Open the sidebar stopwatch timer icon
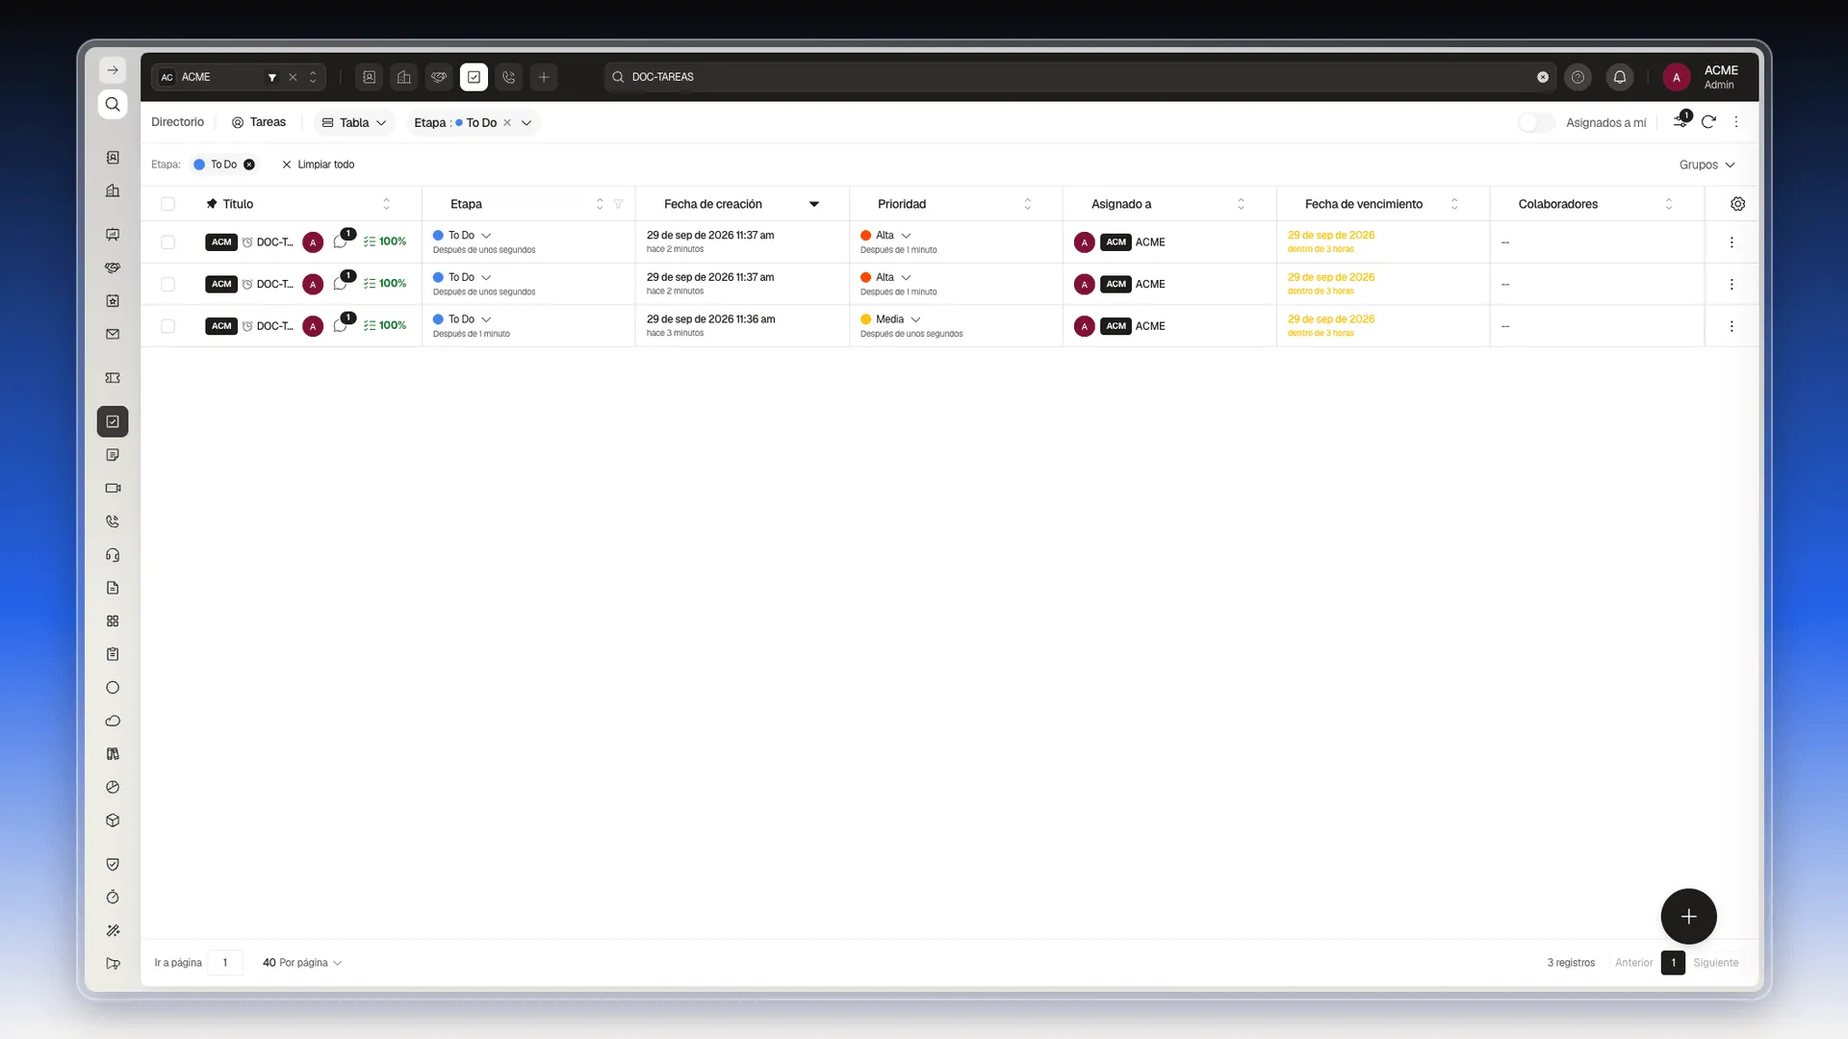 (113, 898)
